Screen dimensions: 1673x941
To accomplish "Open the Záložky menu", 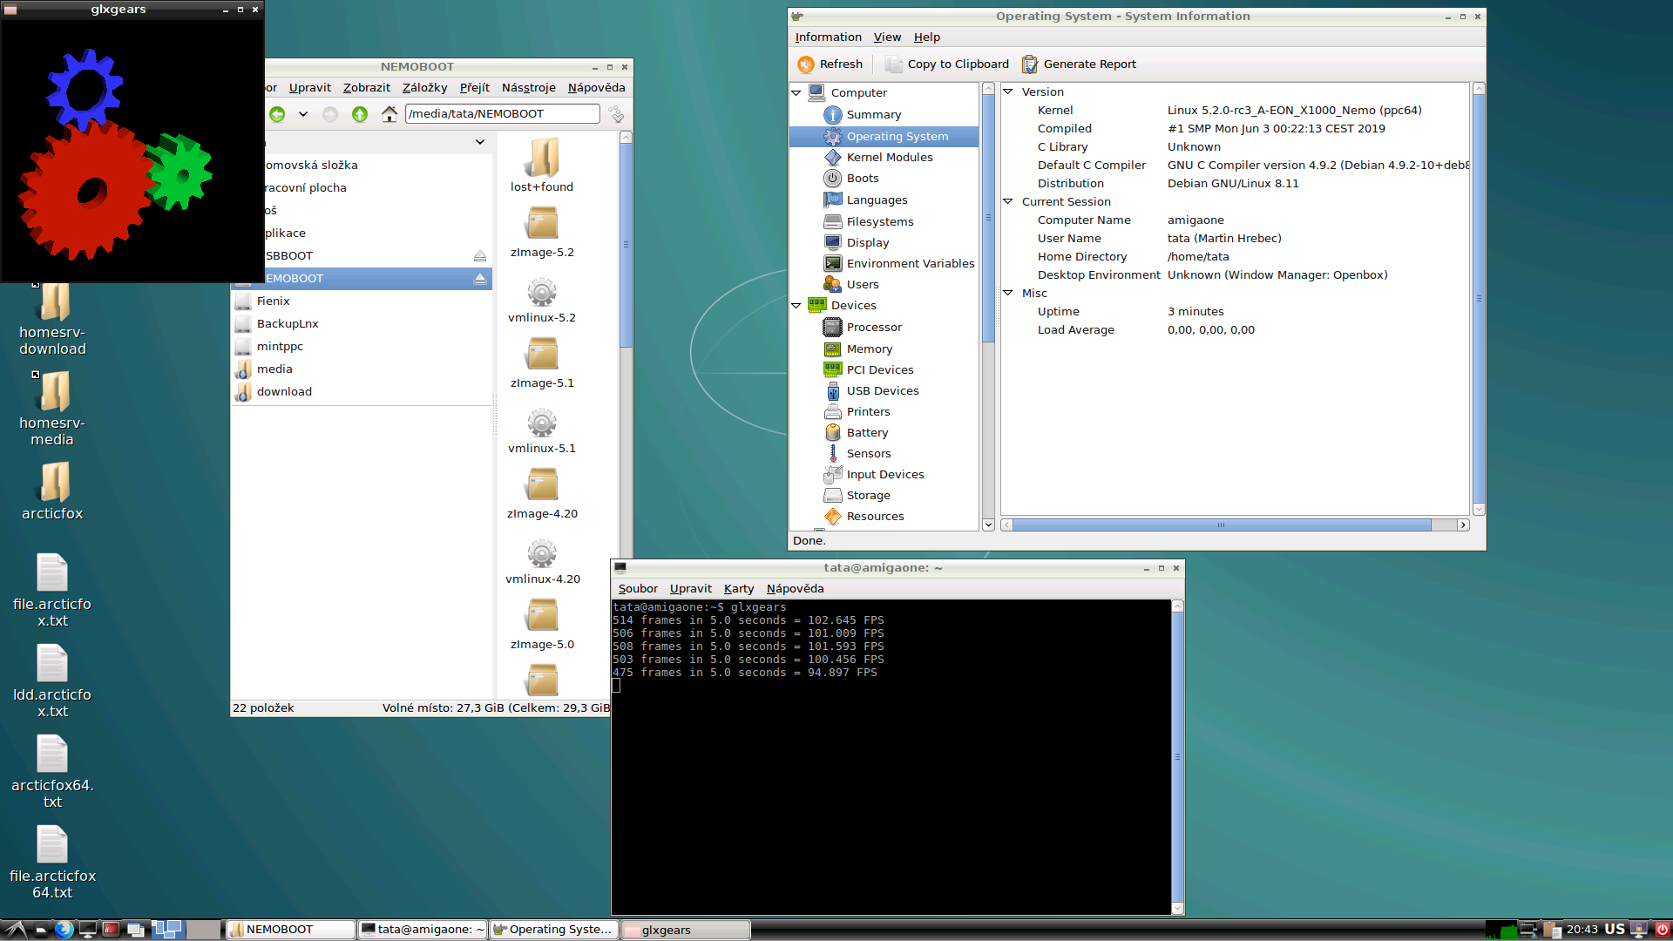I will click(x=424, y=87).
